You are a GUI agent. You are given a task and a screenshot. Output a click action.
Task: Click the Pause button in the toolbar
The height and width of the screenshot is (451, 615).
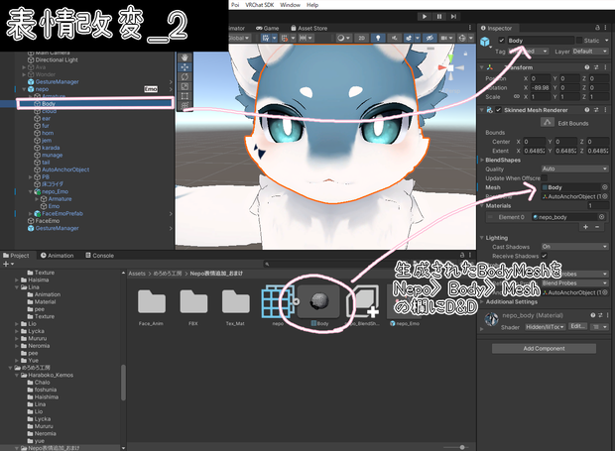[x=438, y=17]
